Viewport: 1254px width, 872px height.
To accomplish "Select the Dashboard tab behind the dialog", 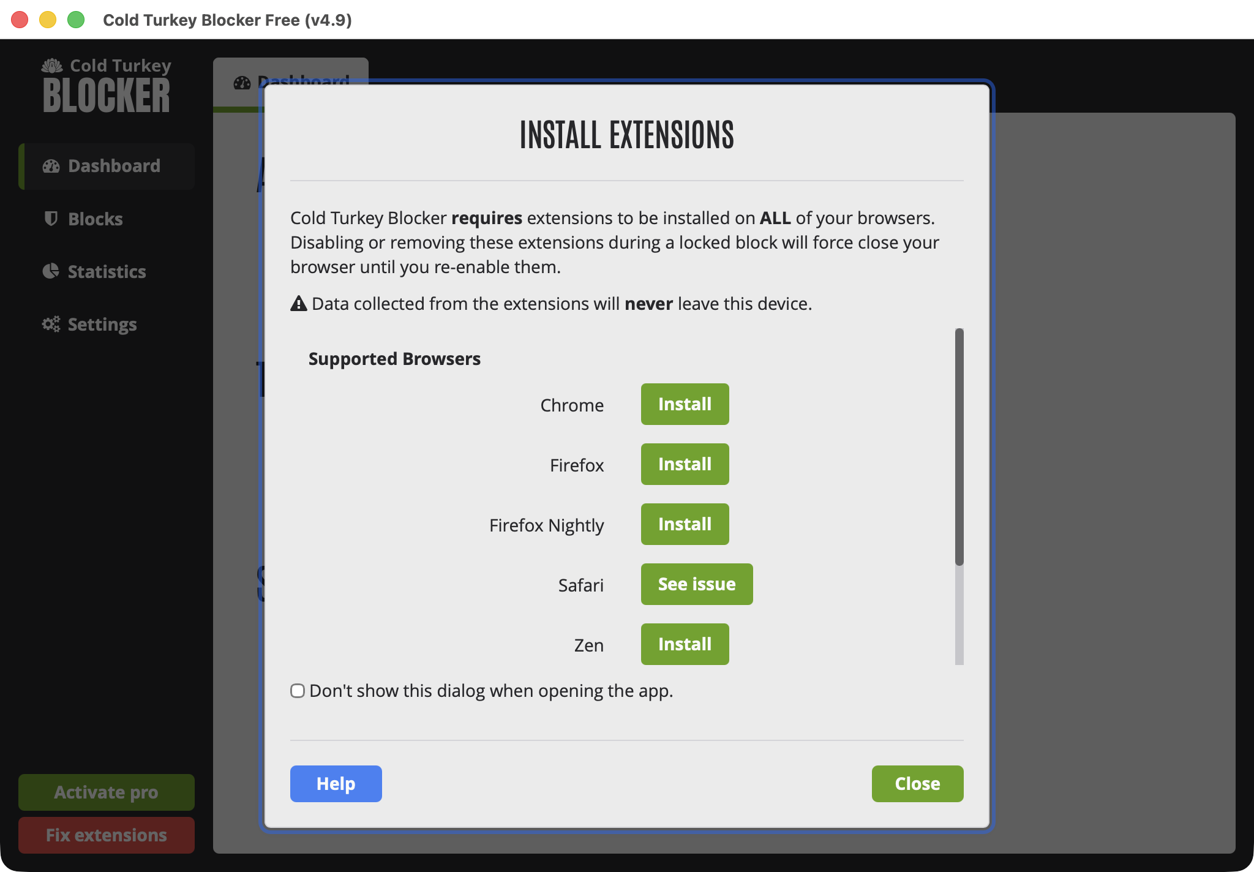I will [x=291, y=82].
